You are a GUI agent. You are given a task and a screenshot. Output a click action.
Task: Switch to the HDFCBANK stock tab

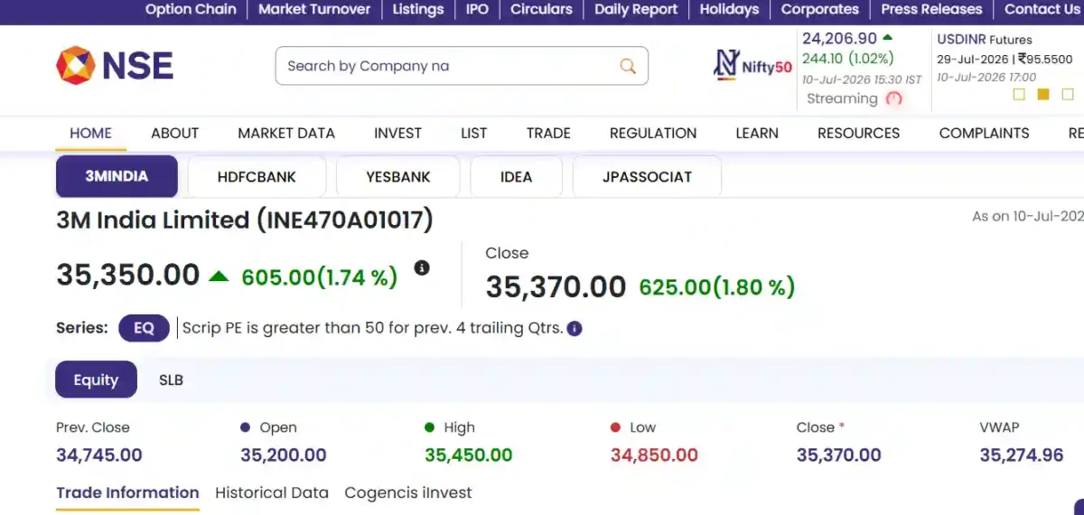pyautogui.click(x=257, y=176)
